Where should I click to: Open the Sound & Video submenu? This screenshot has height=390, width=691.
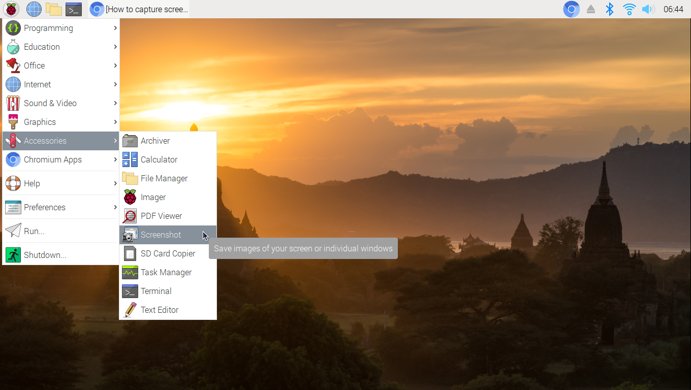(49, 103)
